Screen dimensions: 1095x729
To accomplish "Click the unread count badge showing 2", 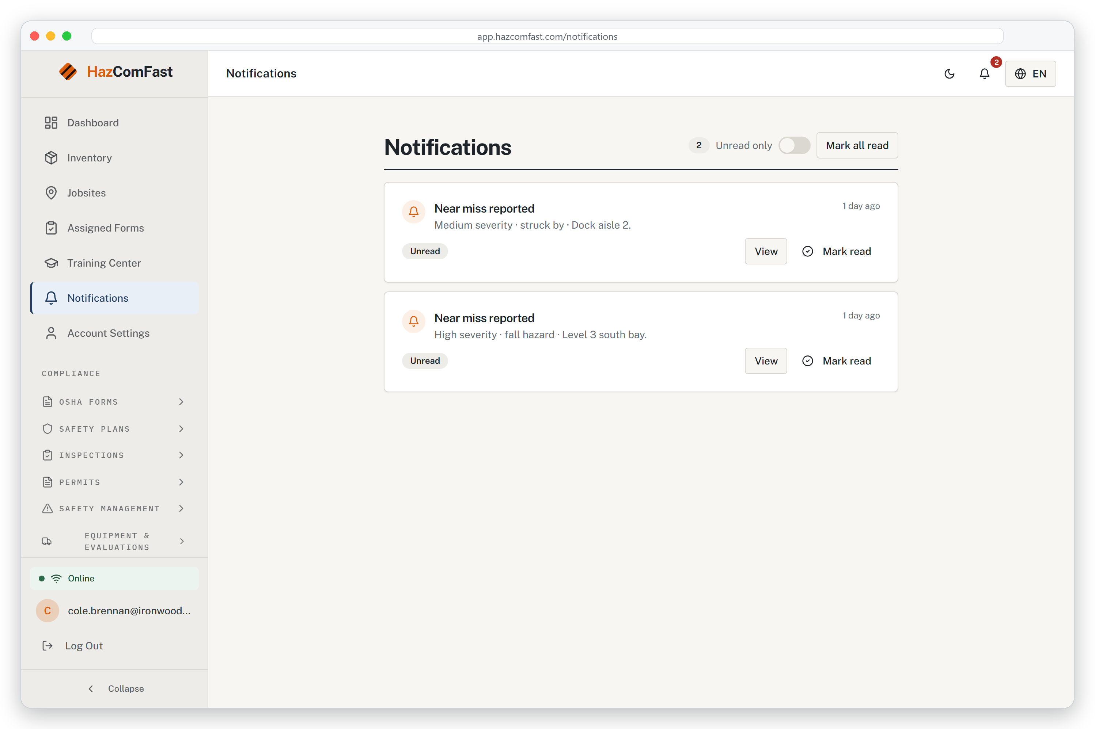I will (699, 145).
